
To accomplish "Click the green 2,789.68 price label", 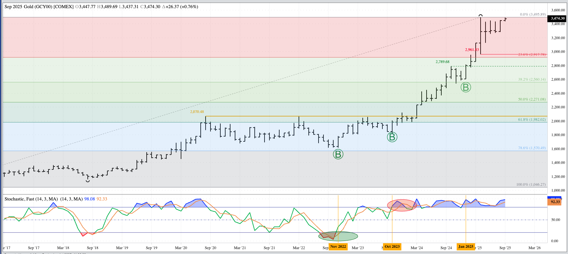I will (x=442, y=62).
